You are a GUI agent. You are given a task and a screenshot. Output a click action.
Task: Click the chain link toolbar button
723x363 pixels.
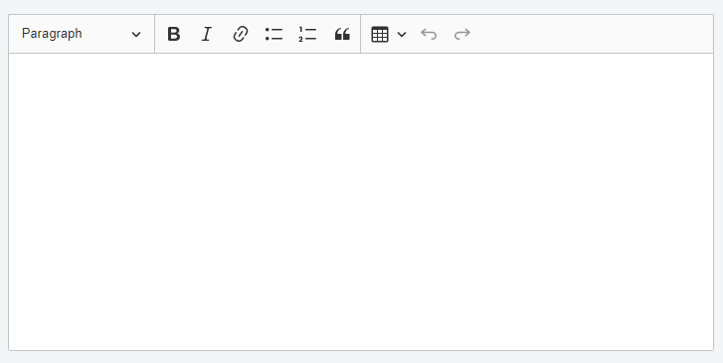[x=241, y=34]
